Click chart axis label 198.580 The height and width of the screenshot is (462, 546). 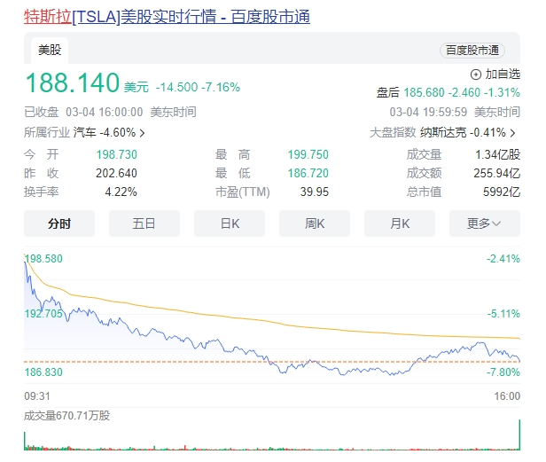coord(44,259)
